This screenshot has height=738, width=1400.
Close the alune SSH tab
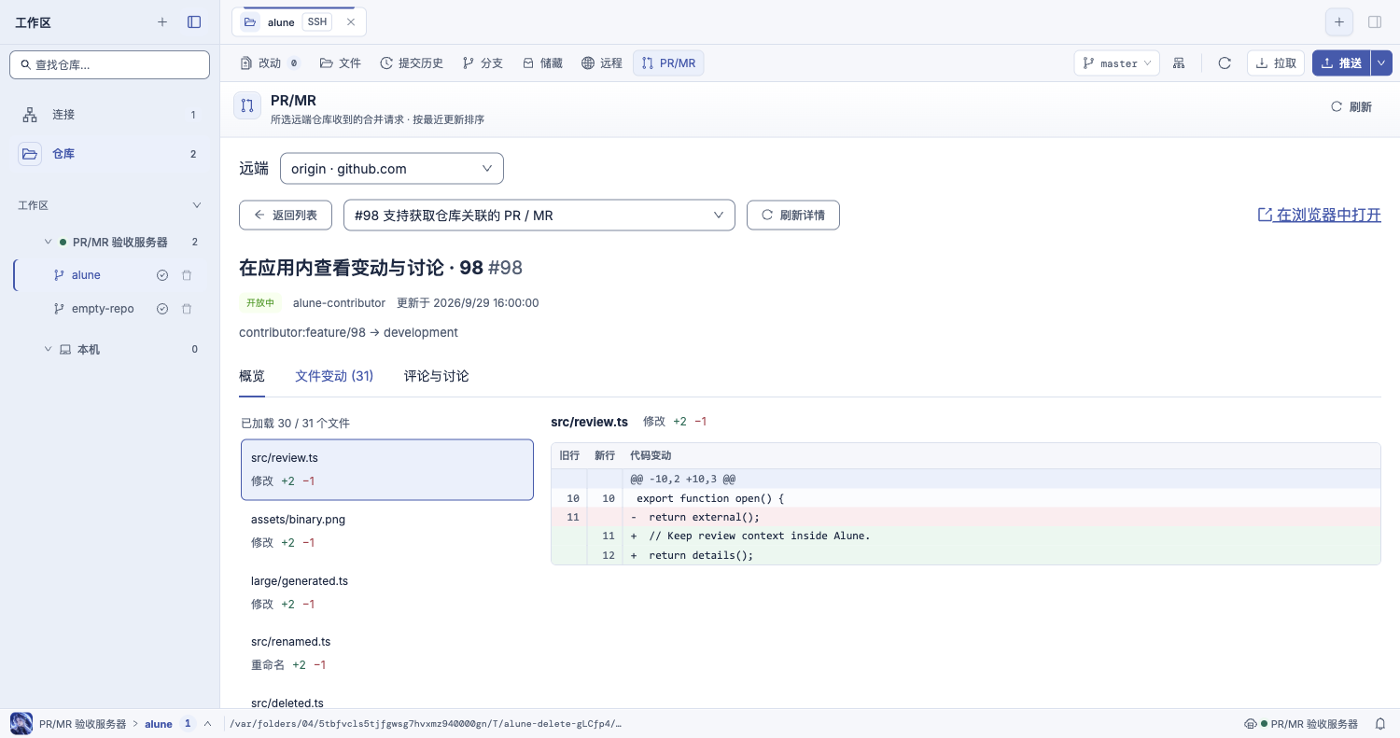coord(351,22)
